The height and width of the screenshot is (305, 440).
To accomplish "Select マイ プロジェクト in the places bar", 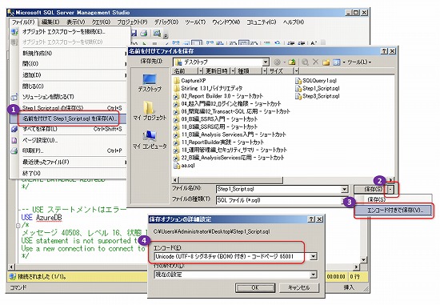I will point(150,110).
